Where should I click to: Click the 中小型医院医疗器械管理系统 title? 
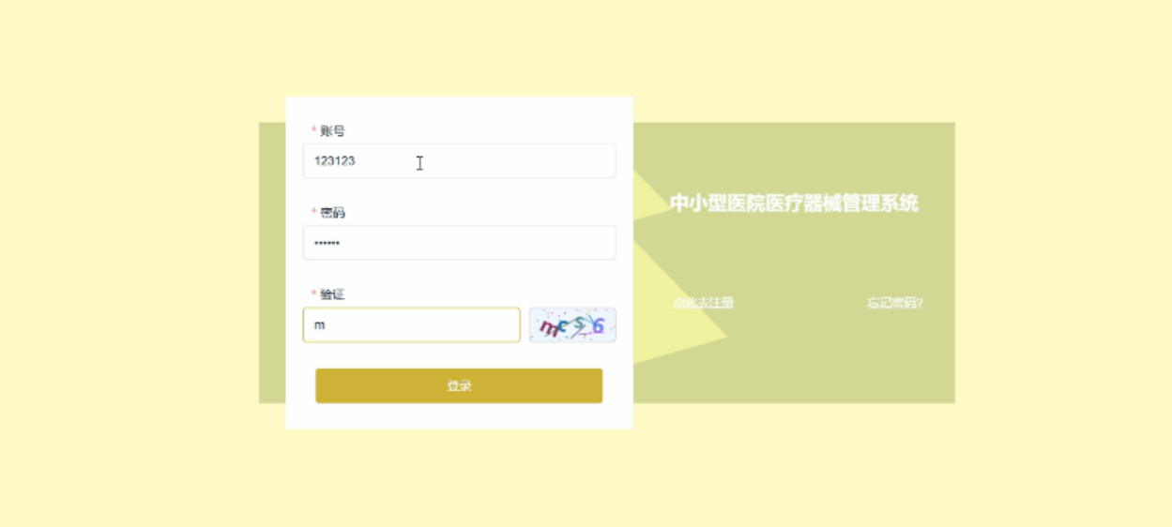pos(794,203)
